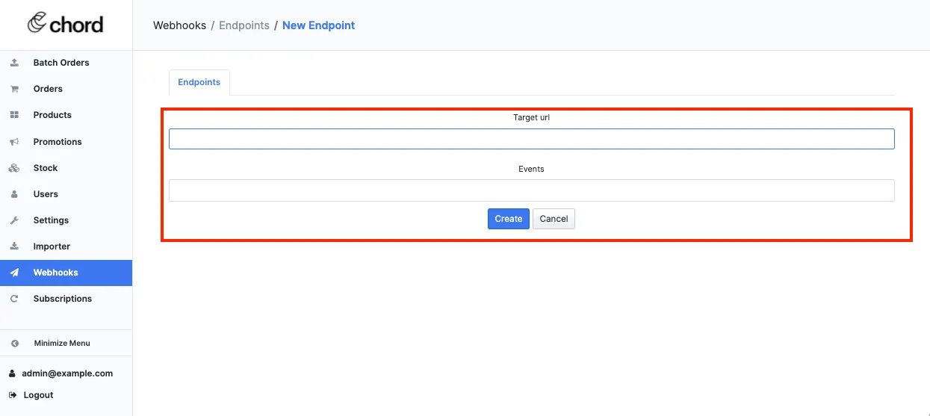Click the Orders shopping cart icon
The width and height of the screenshot is (930, 416).
(14, 89)
